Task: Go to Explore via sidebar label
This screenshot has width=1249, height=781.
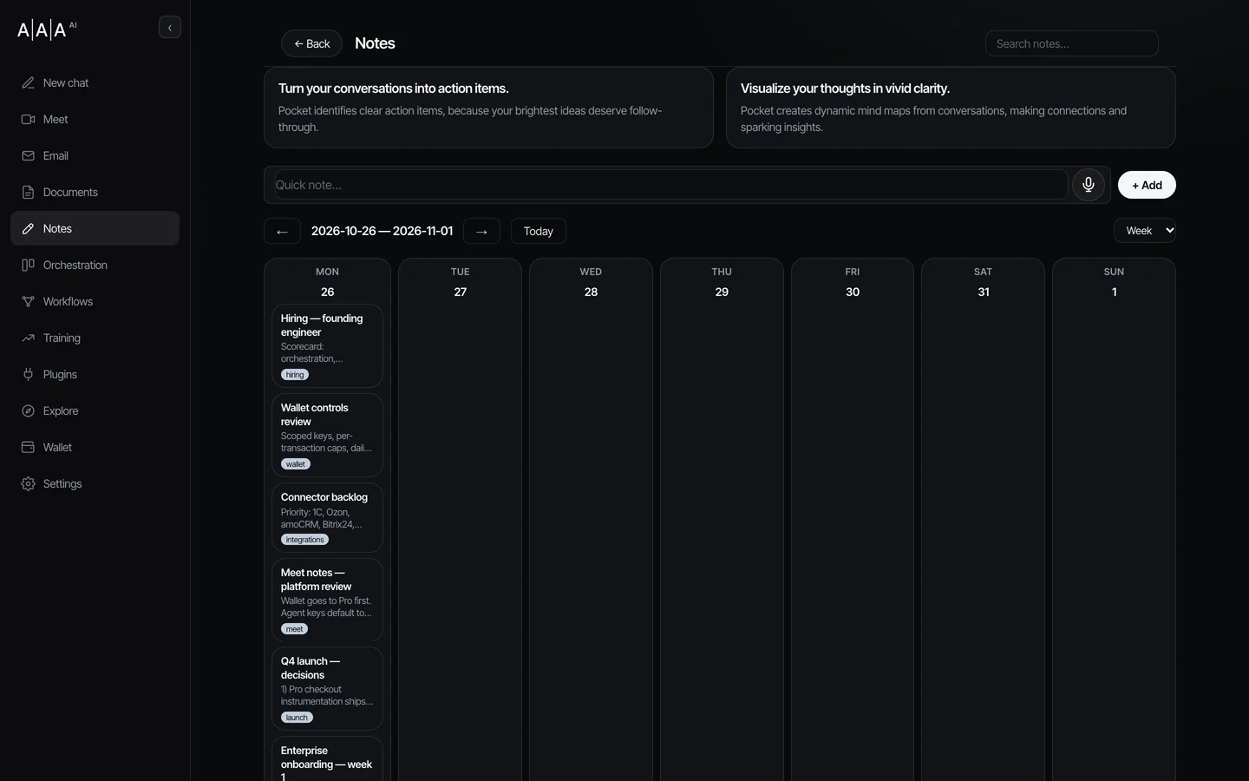Action: pyautogui.click(x=61, y=411)
